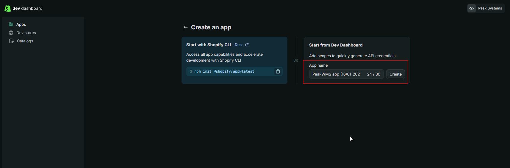Click into the App name field
Screen dimensions: 510x168
(x=346, y=74)
